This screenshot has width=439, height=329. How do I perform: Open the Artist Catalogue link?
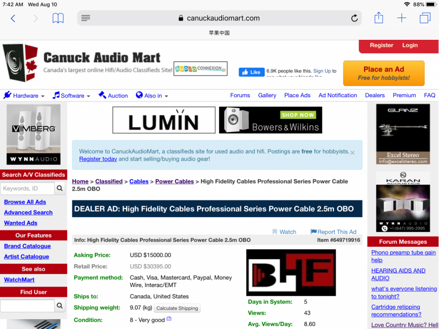click(x=26, y=257)
